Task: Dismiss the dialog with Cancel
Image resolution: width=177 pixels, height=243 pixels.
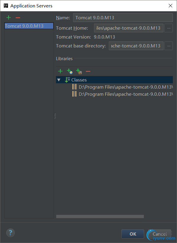Action: click(160, 234)
